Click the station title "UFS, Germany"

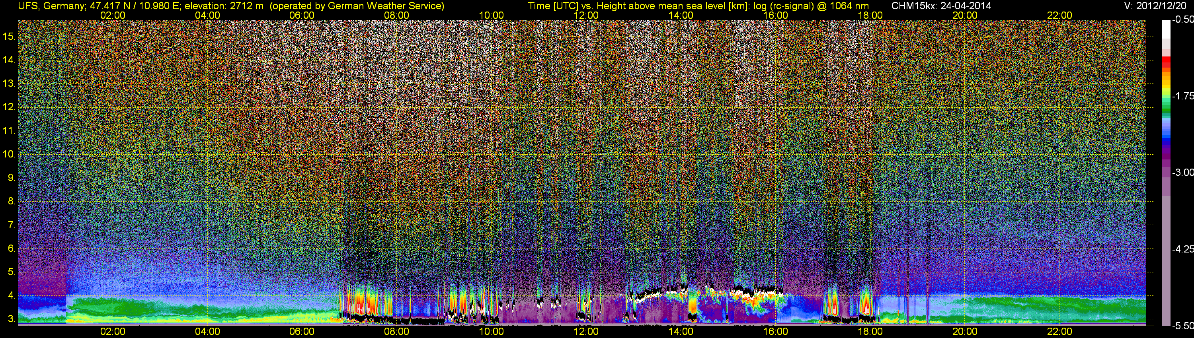pos(51,6)
